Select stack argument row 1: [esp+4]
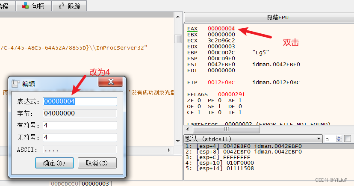Screen dimensions: 354x186 pos(269,146)
